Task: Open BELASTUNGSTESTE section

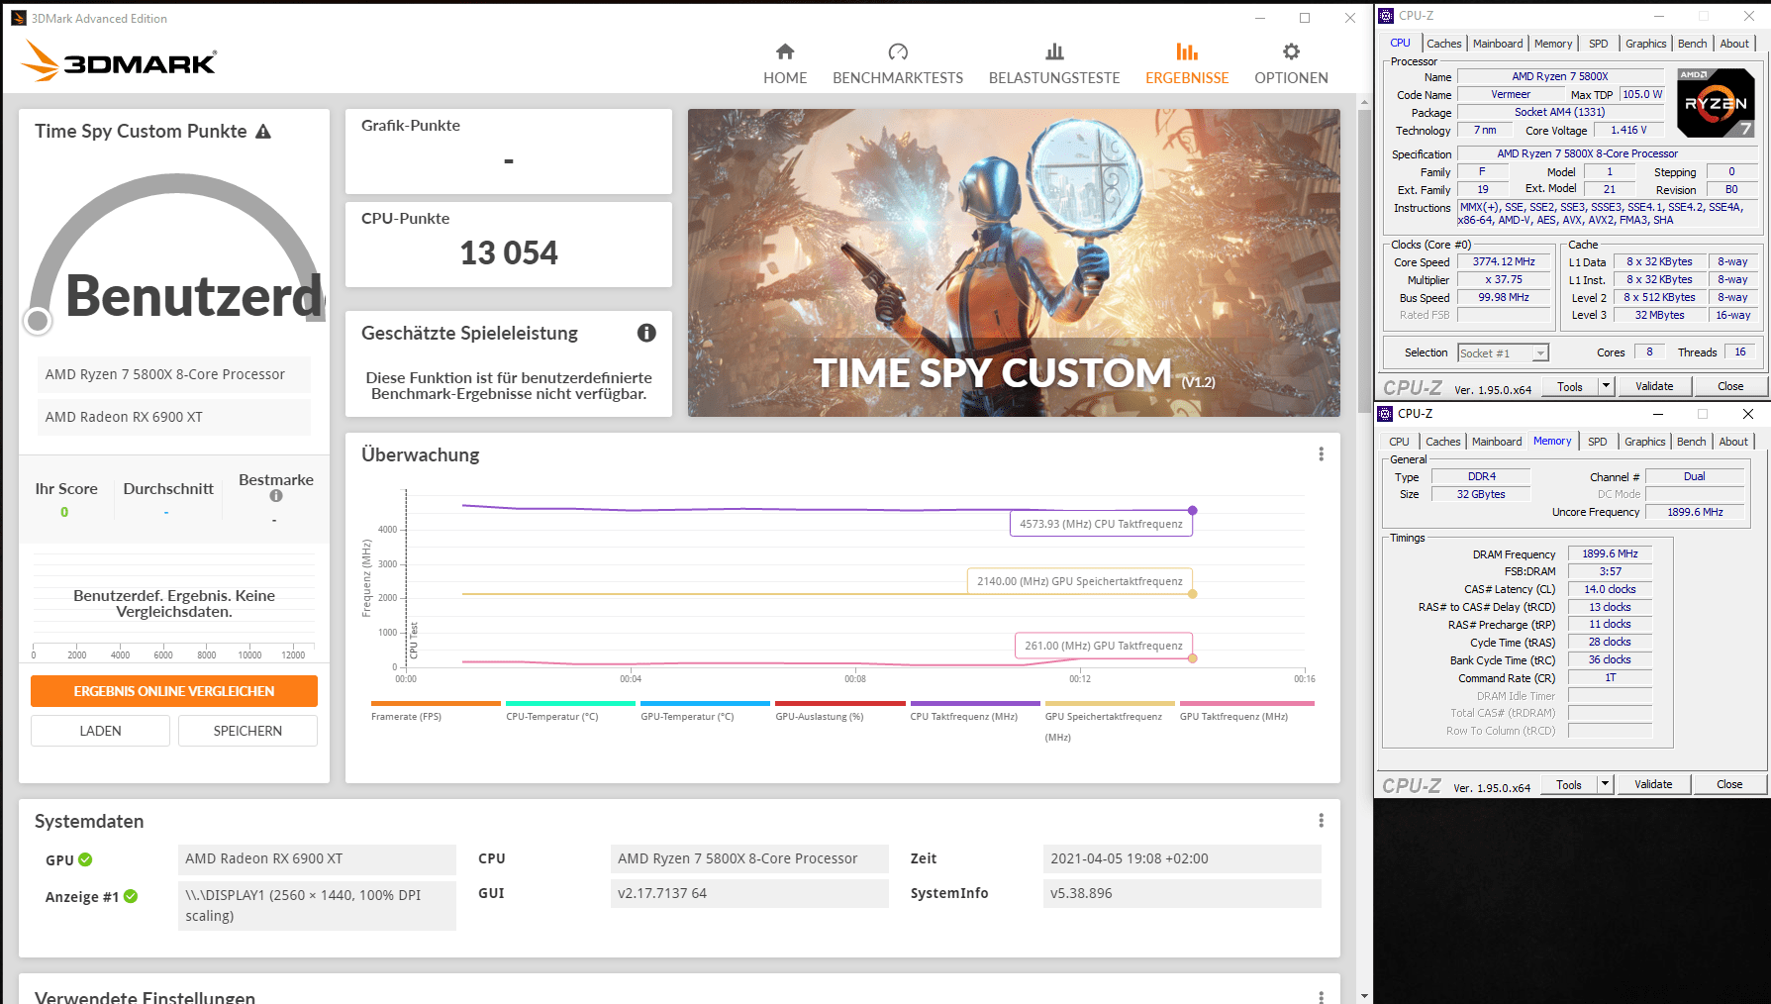Action: point(1054,63)
